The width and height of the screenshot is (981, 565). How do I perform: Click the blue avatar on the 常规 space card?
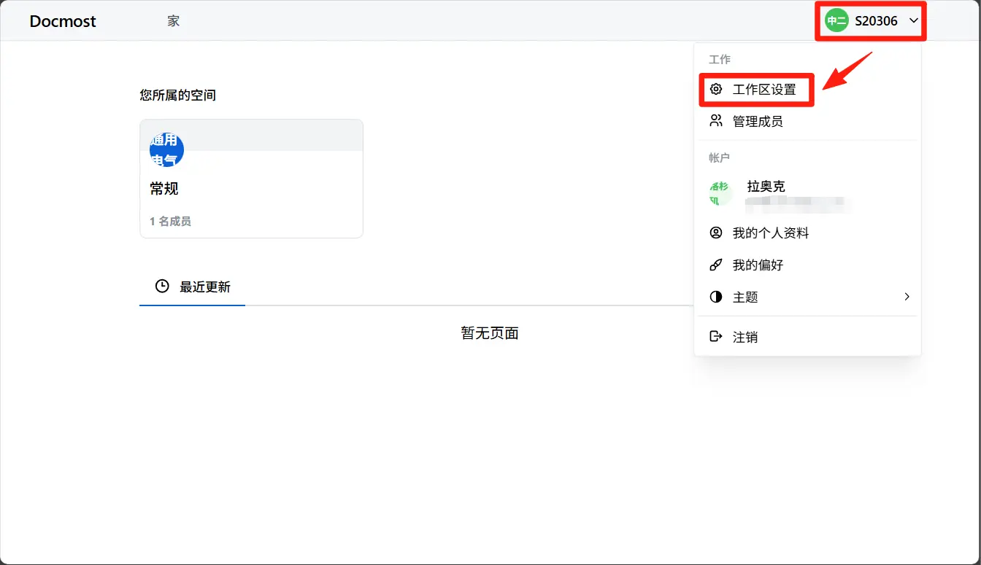[166, 150]
